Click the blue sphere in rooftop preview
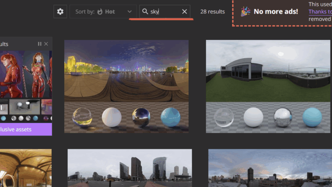 312,117
